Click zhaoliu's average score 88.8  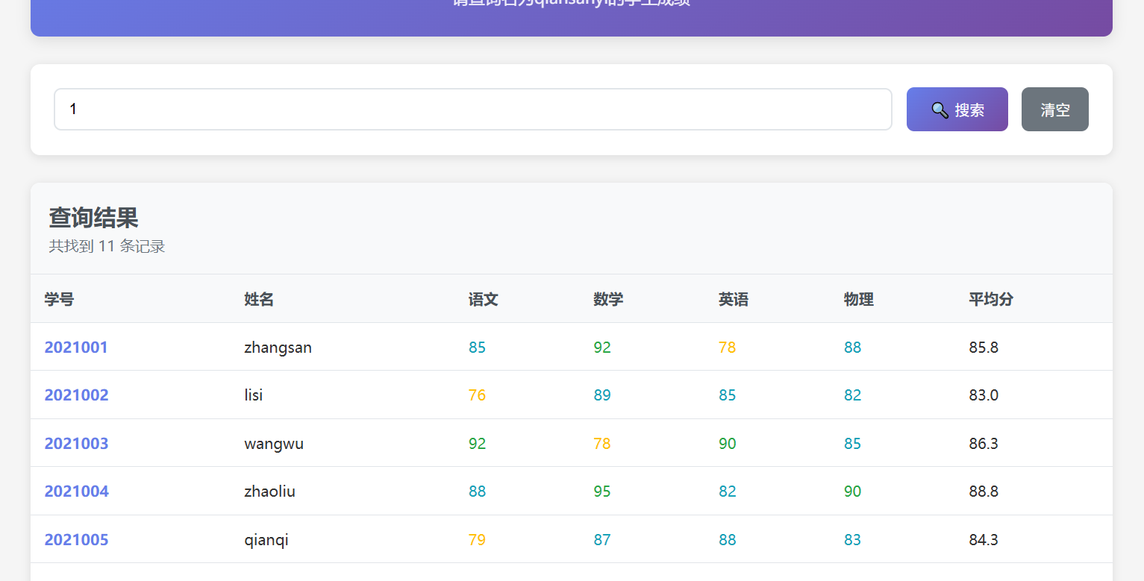tap(984, 491)
